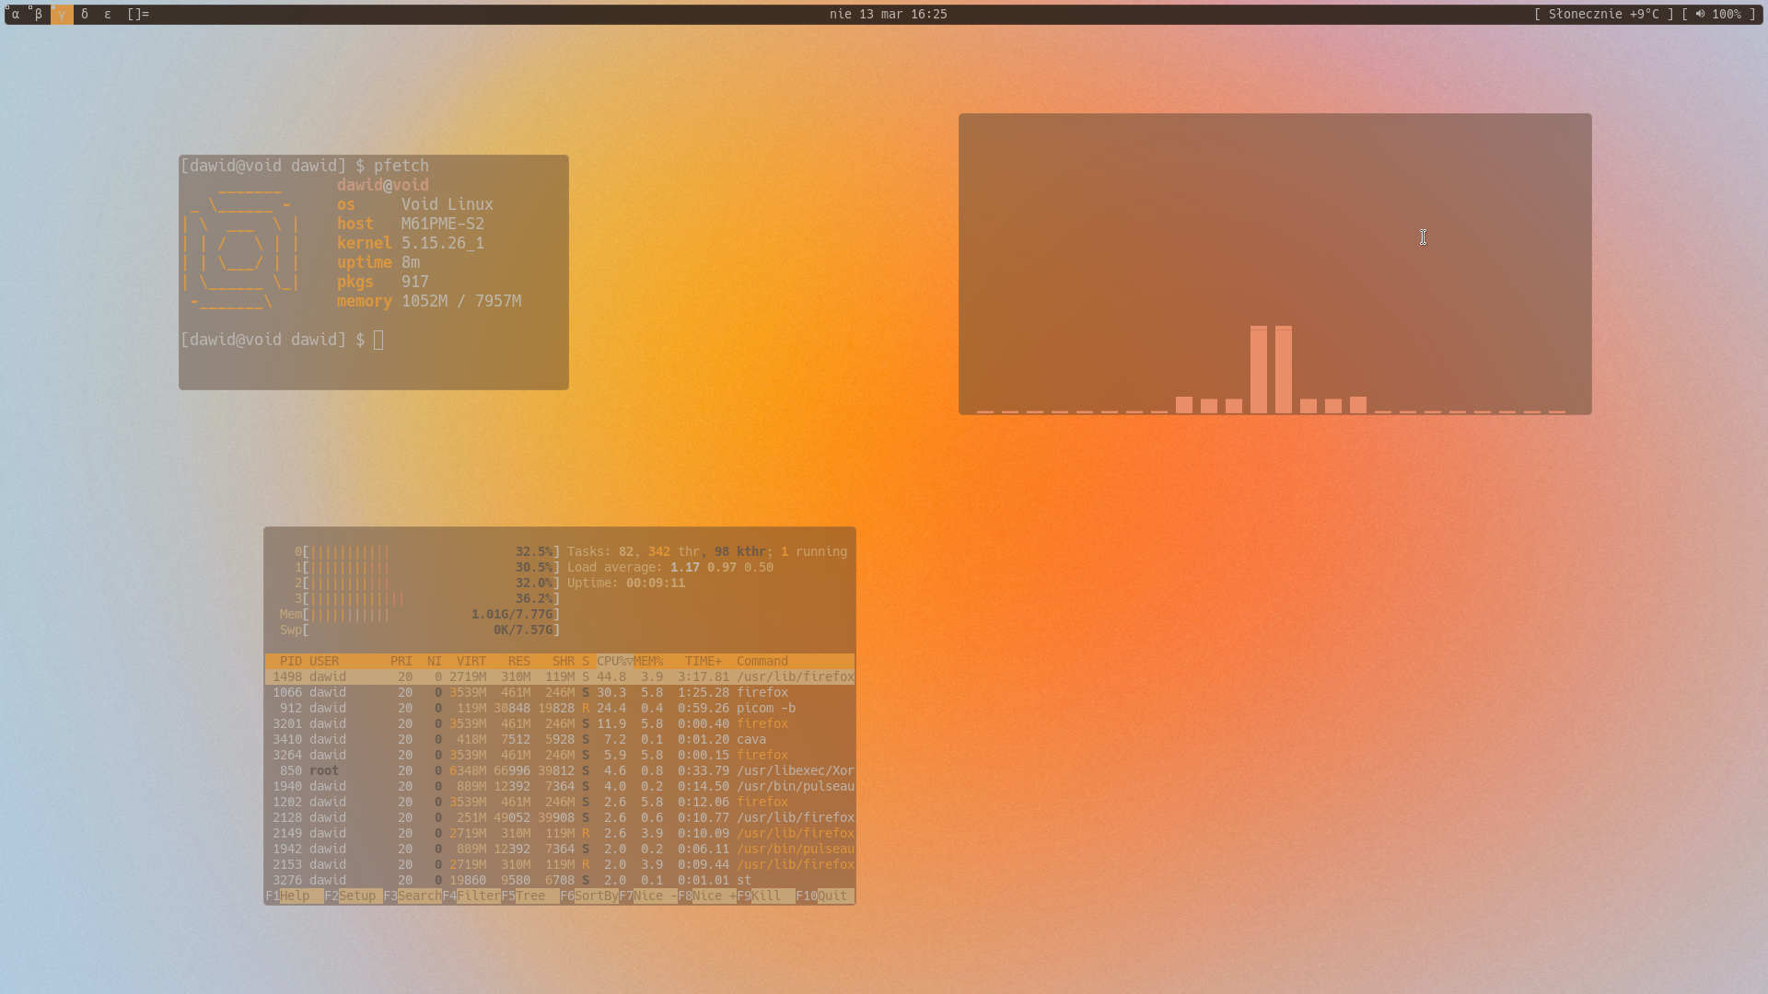Click the pkgs 917 line in pfetch

(383, 282)
